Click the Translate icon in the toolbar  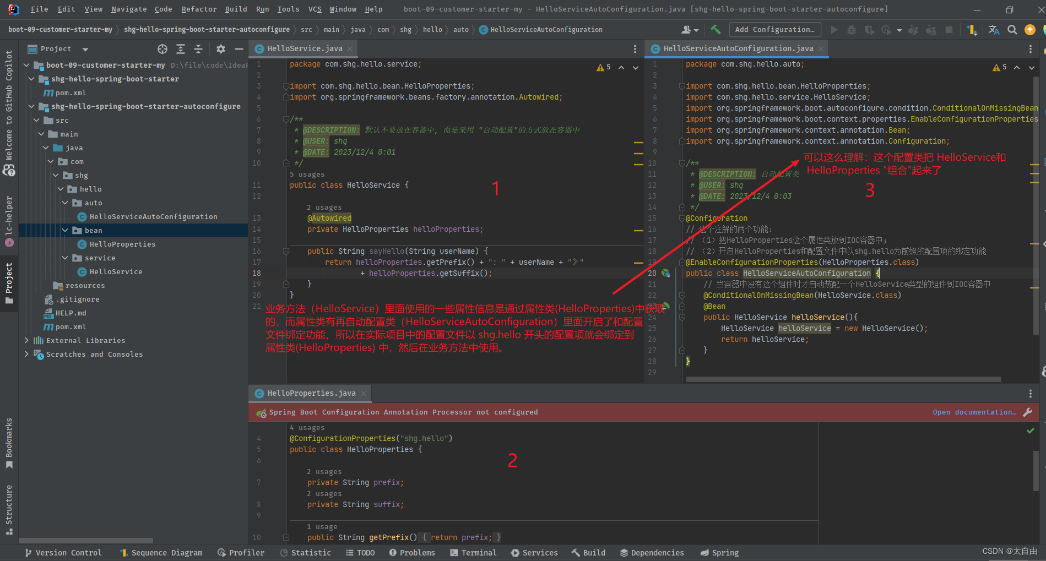994,30
